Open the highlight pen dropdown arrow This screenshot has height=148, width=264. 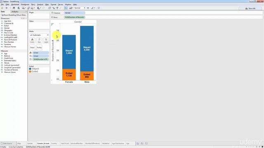[94, 8]
